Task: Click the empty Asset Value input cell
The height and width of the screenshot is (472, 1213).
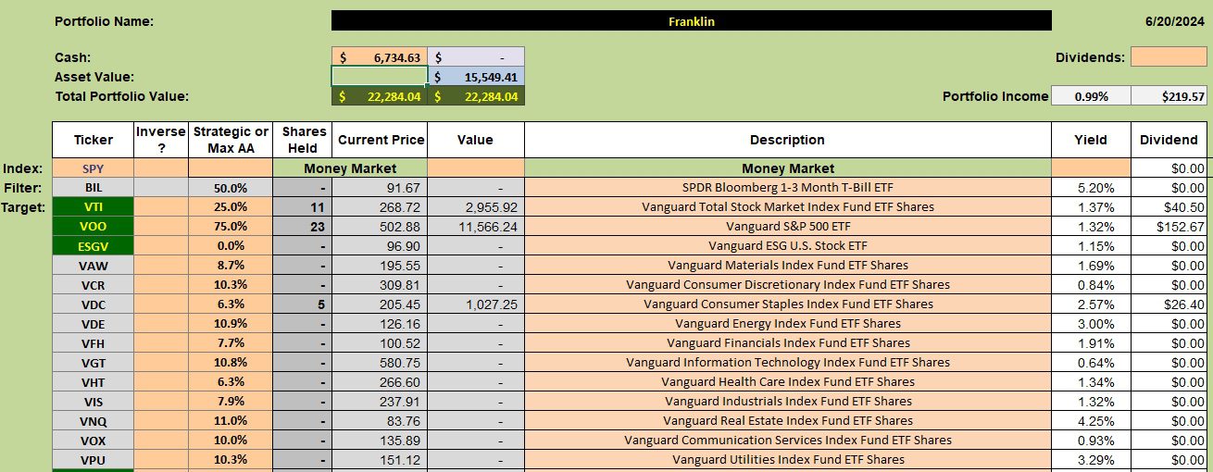Action: 380,77
